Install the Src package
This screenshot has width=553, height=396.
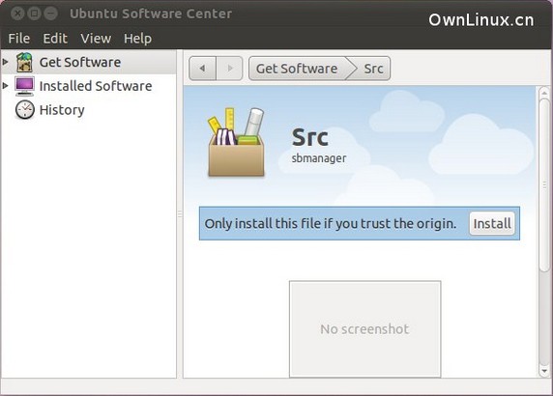tap(492, 223)
